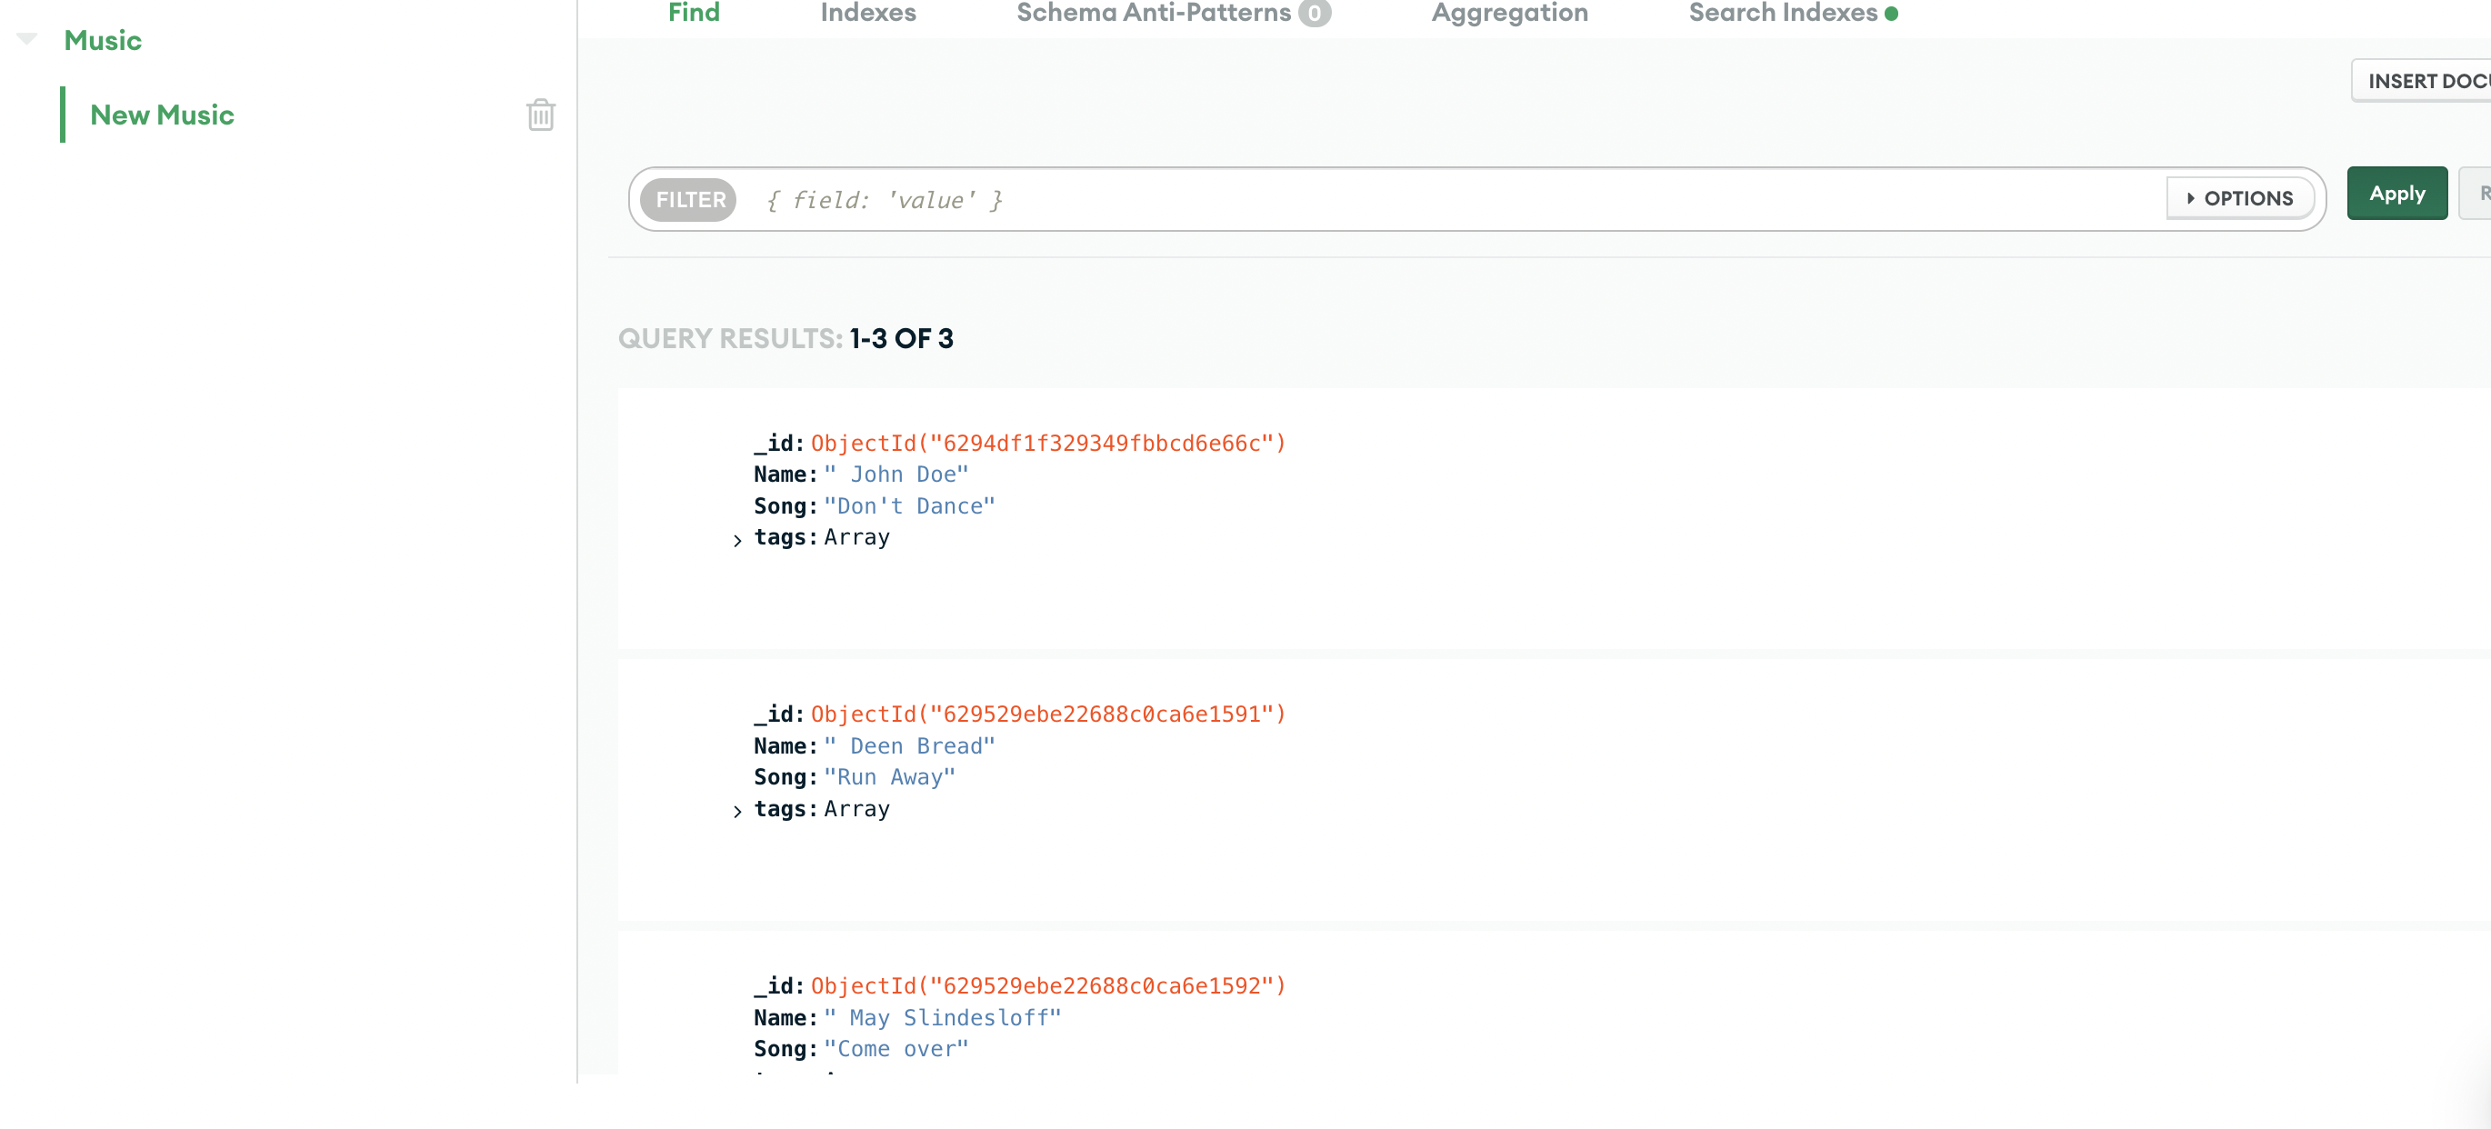
Task: Click the zero badge on Schema Anti-Patterns
Action: coord(1315,13)
